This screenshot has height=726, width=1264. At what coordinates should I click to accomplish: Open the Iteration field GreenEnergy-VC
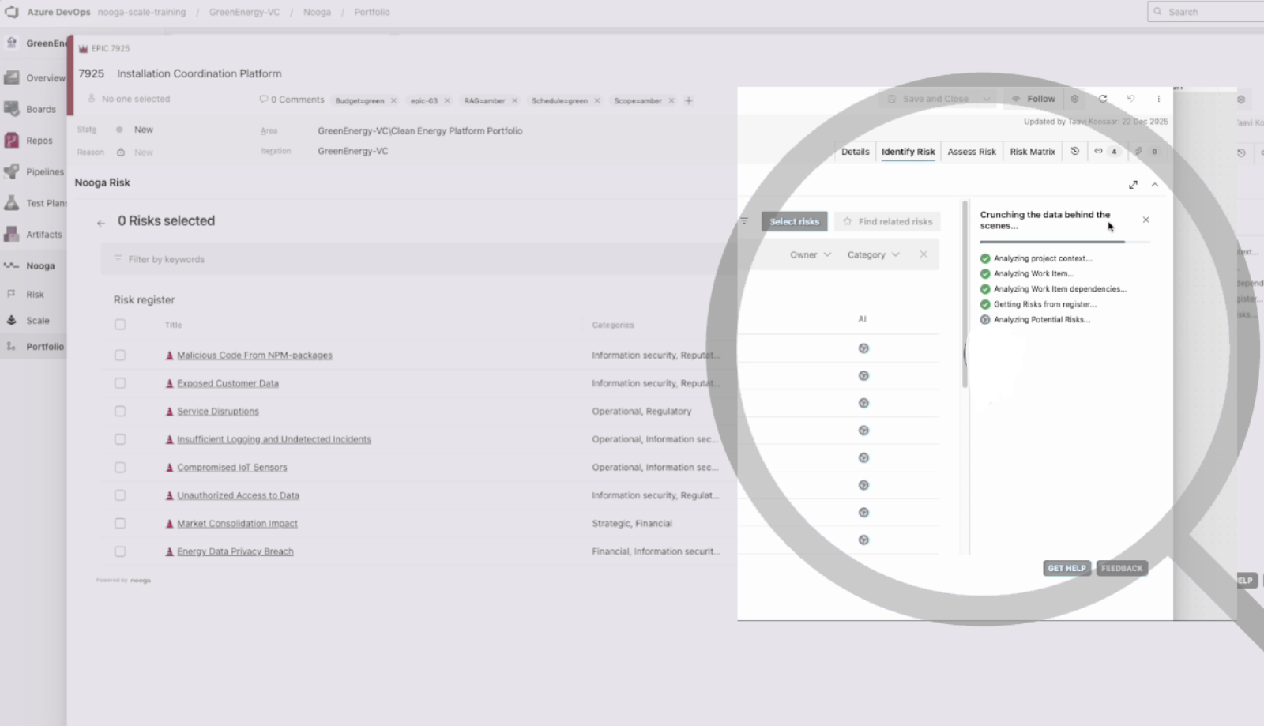[x=352, y=151]
